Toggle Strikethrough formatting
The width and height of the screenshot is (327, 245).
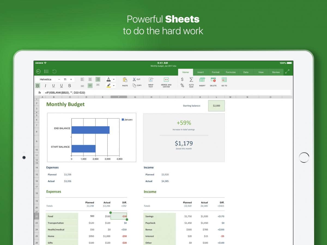click(x=69, y=86)
